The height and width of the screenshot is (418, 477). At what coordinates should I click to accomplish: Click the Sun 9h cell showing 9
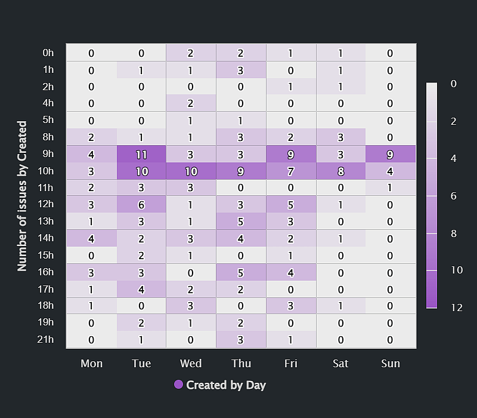point(390,154)
